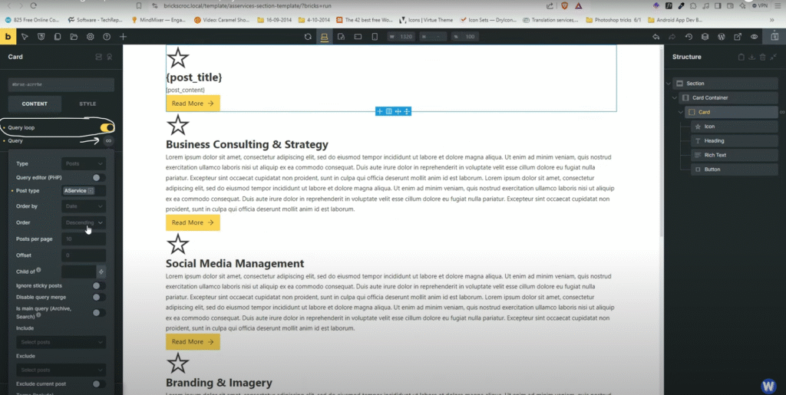Select the mobile portrait breakpoint icon
Image resolution: width=786 pixels, height=395 pixels.
point(375,37)
